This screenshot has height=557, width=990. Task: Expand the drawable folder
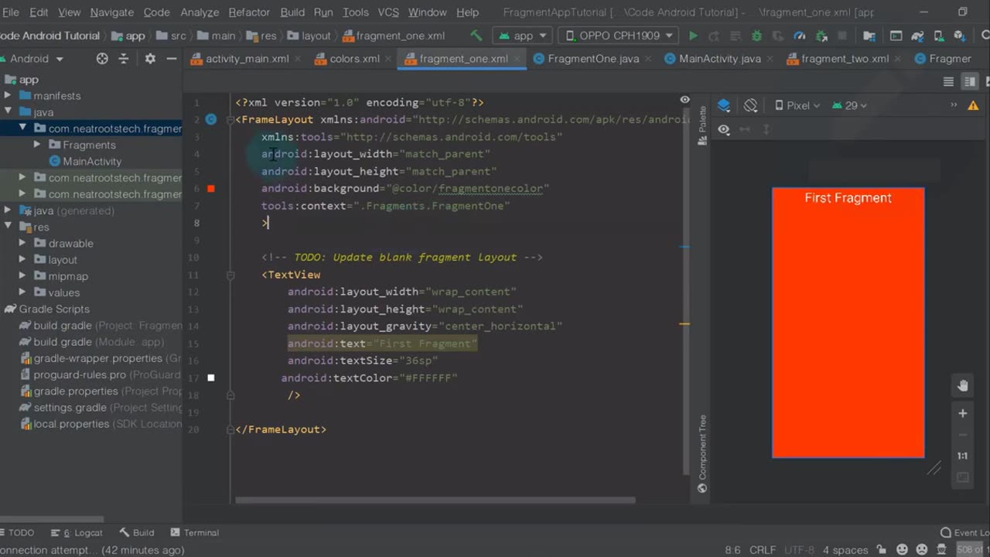[22, 243]
